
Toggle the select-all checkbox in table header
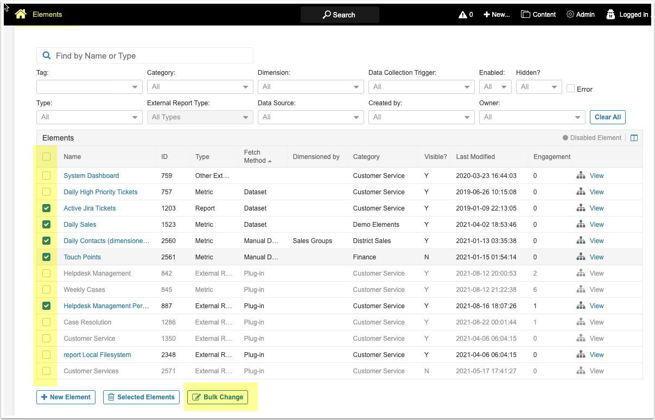pyautogui.click(x=47, y=157)
